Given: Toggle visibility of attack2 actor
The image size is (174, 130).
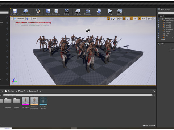Looking at the screenshot, I should pyautogui.click(x=159, y=25).
